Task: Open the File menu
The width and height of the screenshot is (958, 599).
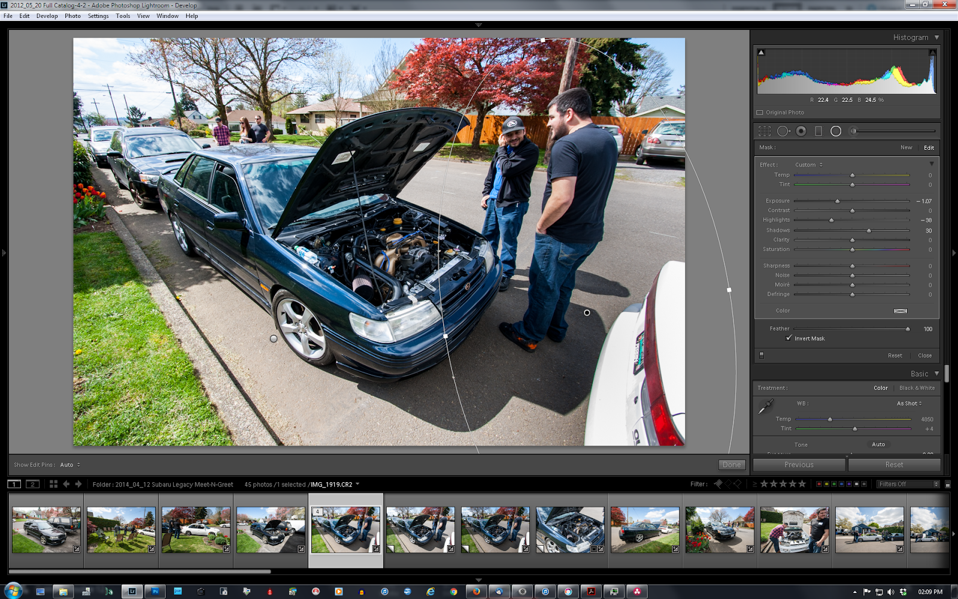Action: coord(8,16)
